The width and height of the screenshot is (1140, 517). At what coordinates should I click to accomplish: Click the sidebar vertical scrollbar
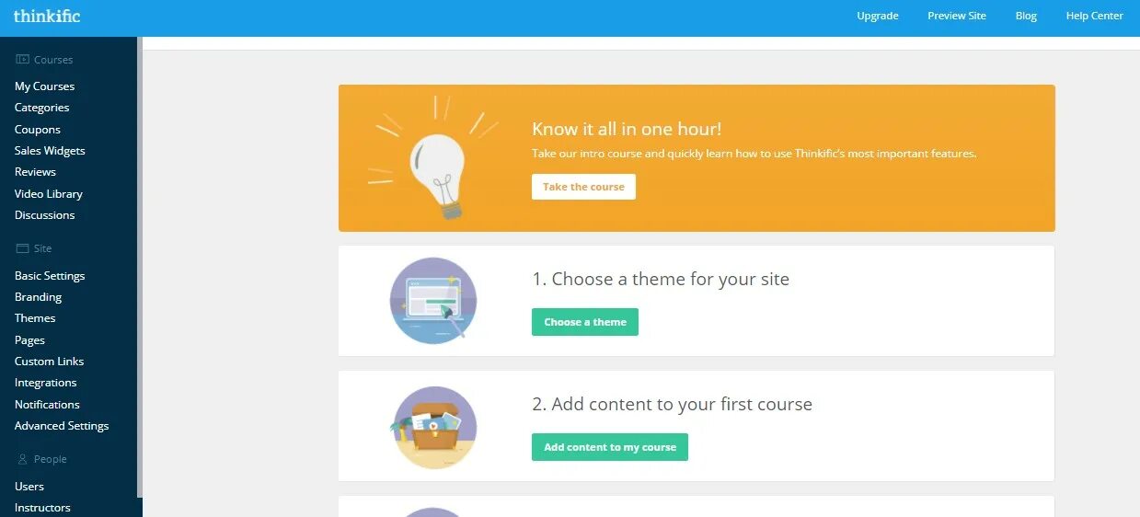coord(140,267)
